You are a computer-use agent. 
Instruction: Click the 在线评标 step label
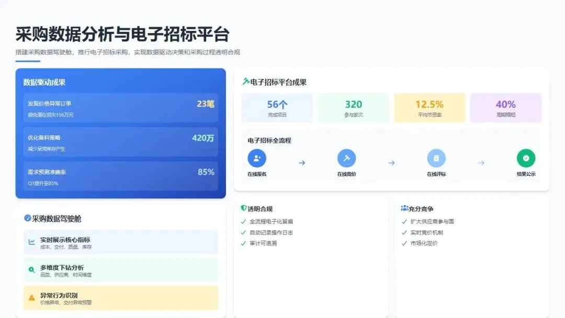[x=436, y=174]
